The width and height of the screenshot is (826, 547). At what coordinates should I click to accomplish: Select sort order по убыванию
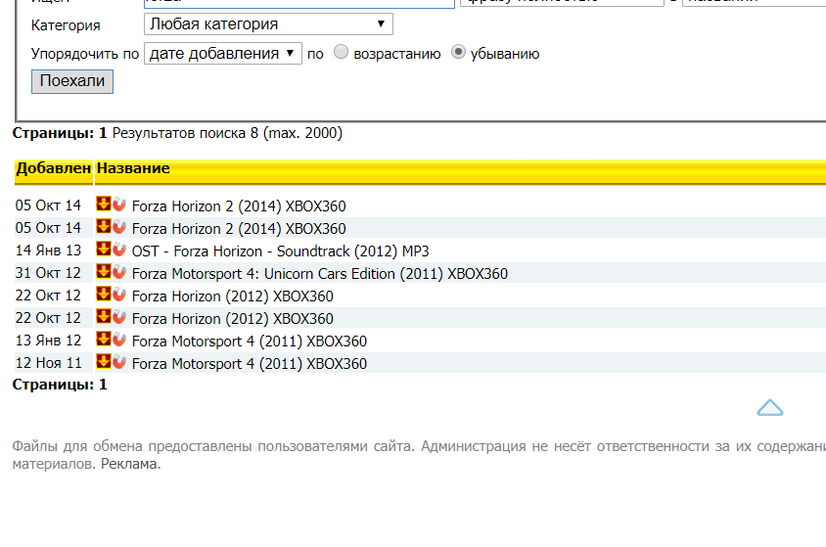coord(458,52)
